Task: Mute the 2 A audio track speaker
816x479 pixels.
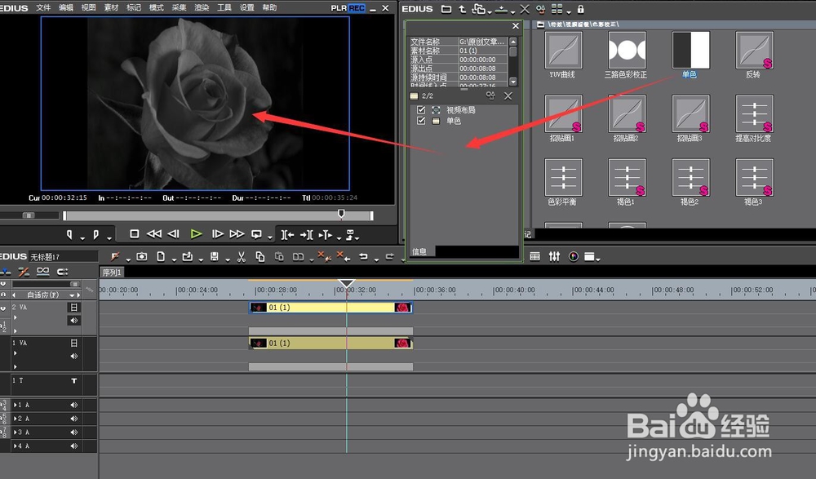Action: (x=74, y=419)
